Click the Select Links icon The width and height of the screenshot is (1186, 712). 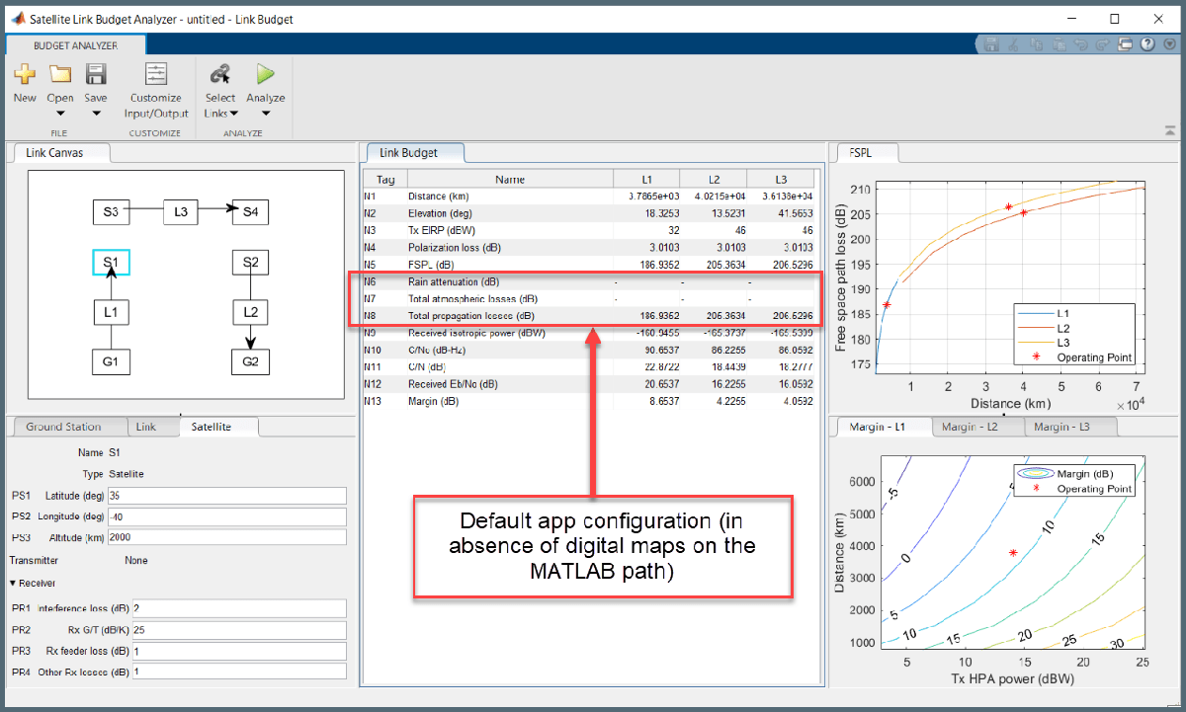220,74
